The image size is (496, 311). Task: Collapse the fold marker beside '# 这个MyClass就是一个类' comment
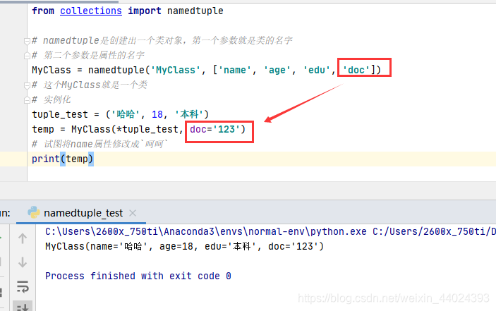pyautogui.click(x=27, y=85)
